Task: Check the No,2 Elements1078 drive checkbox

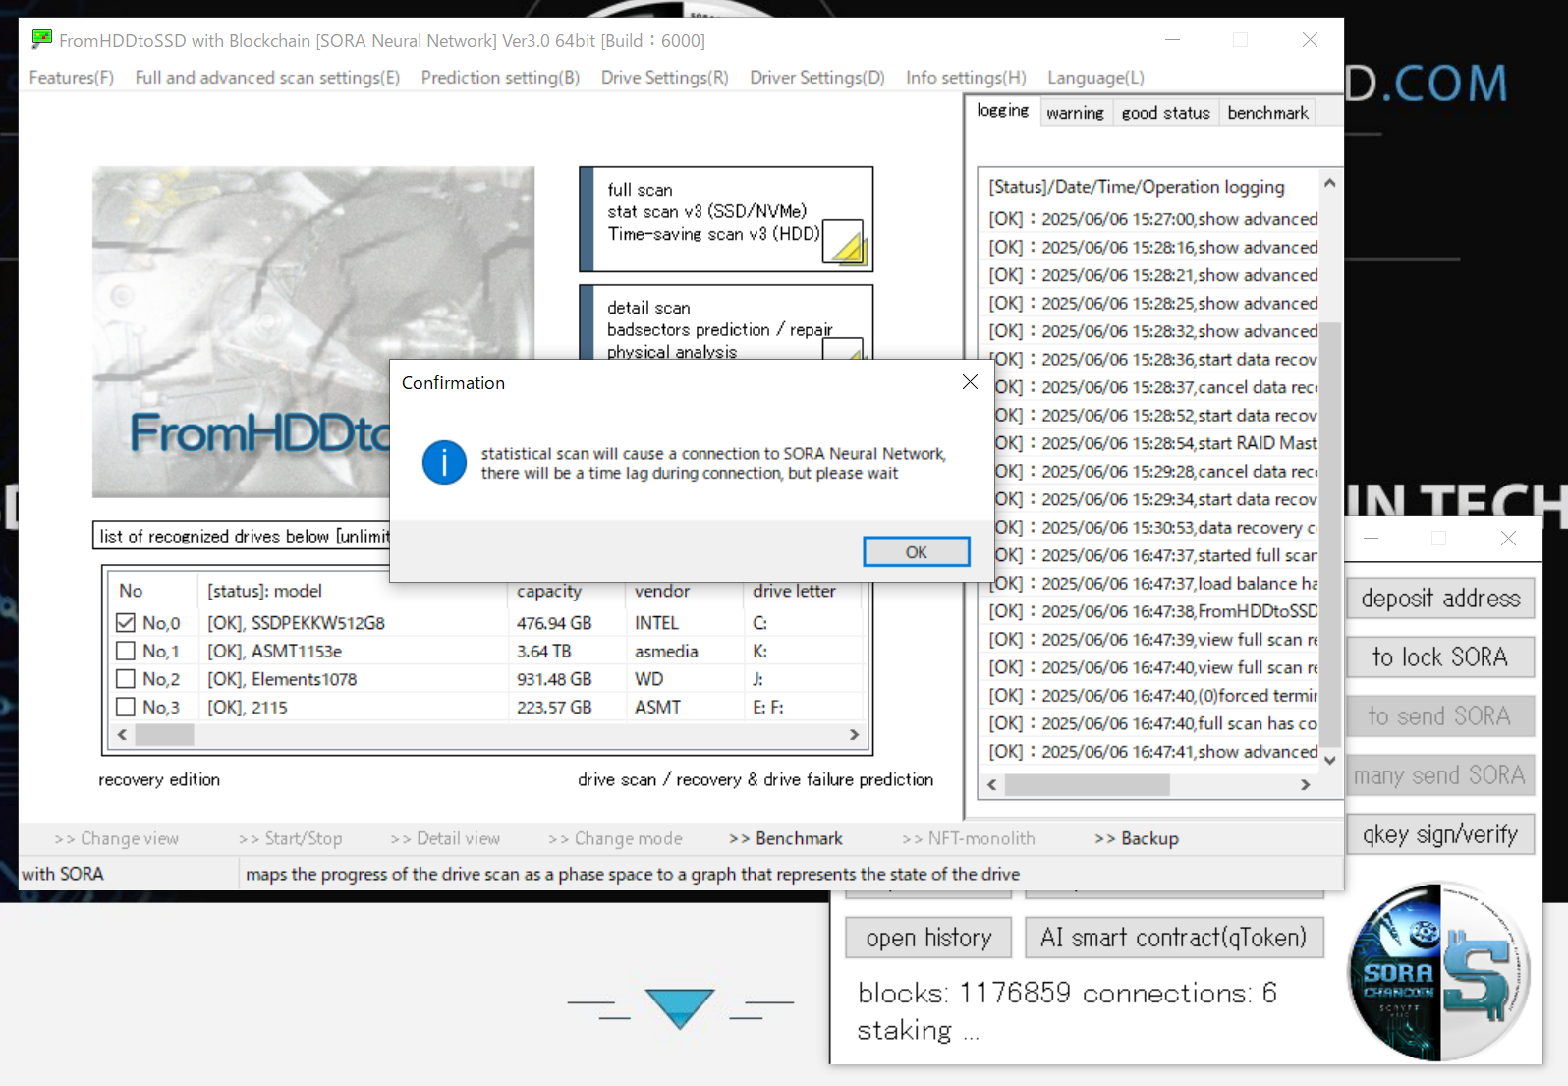Action: click(125, 678)
